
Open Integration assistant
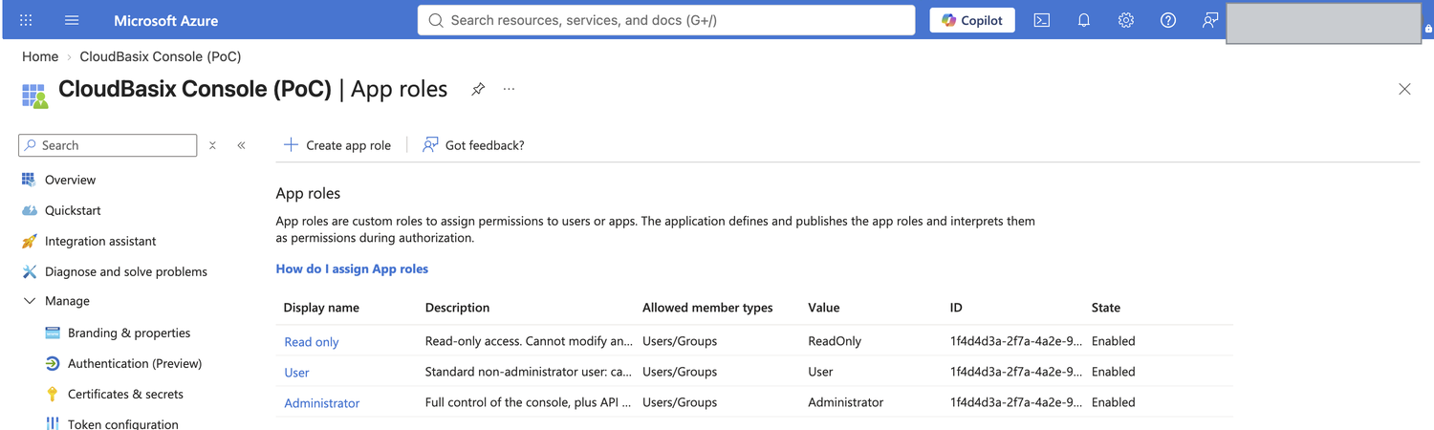pos(100,241)
